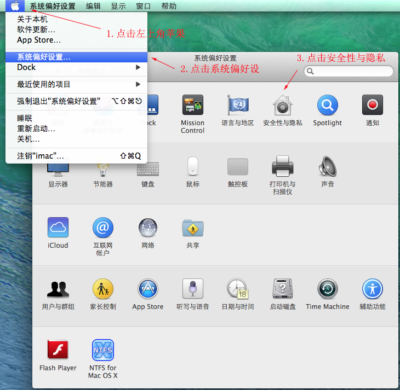The height and width of the screenshot is (390, 400).
Task: Choose App Store… from Apple menu
Action: point(76,40)
